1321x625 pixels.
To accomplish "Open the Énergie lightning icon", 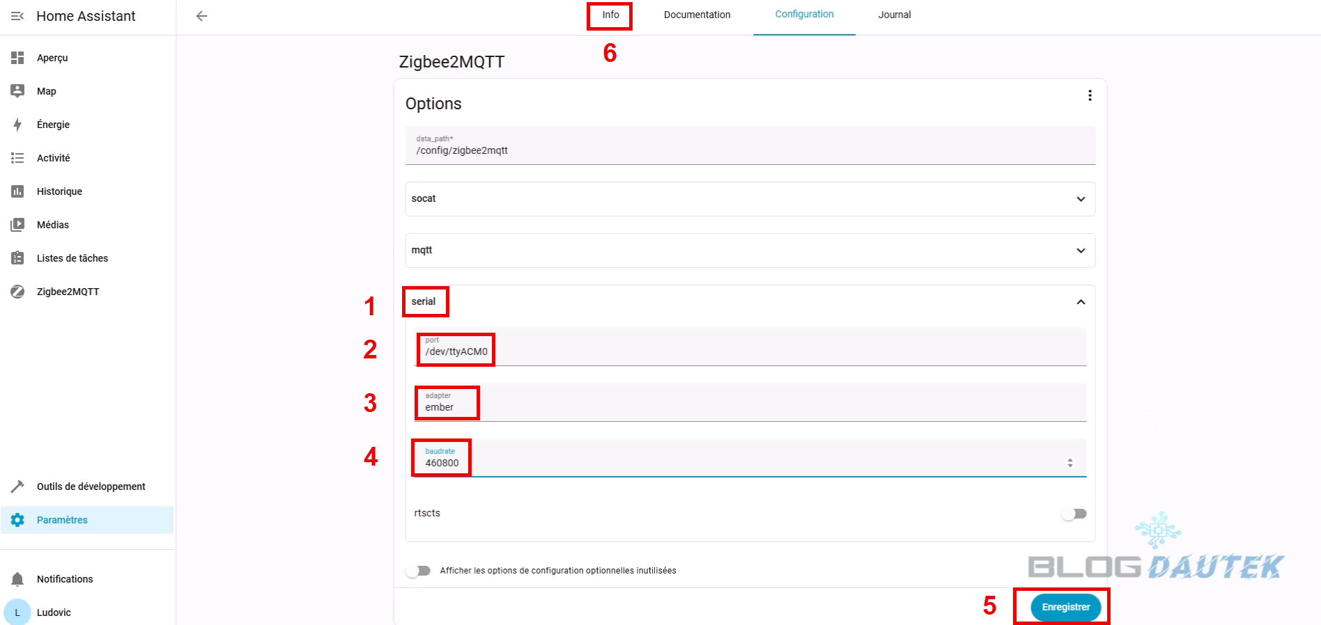I will [x=17, y=125].
